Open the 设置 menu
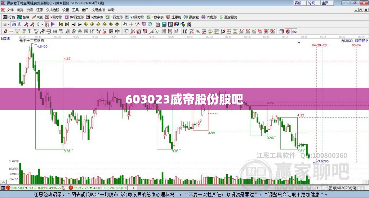 [66, 10]
